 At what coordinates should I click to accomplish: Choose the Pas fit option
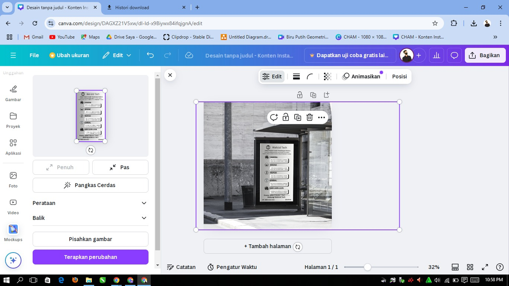(120, 167)
